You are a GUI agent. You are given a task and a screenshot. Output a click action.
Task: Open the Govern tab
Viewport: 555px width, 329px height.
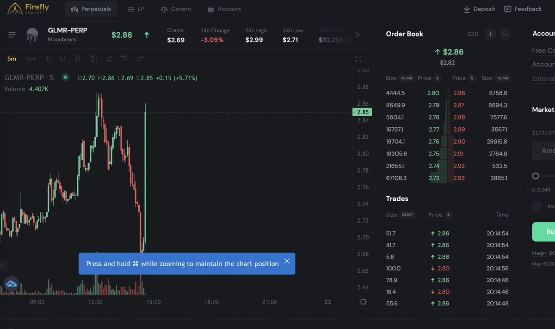pos(175,9)
